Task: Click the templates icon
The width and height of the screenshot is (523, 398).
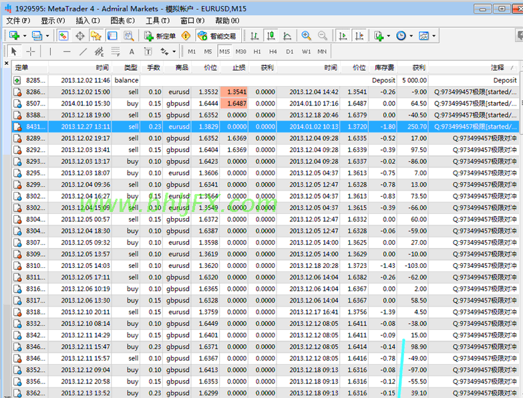Action: 423,35
